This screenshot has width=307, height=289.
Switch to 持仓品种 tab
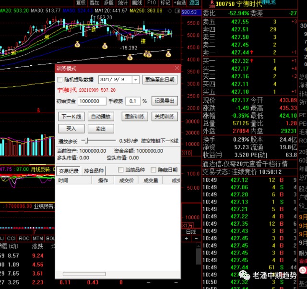tap(94, 170)
